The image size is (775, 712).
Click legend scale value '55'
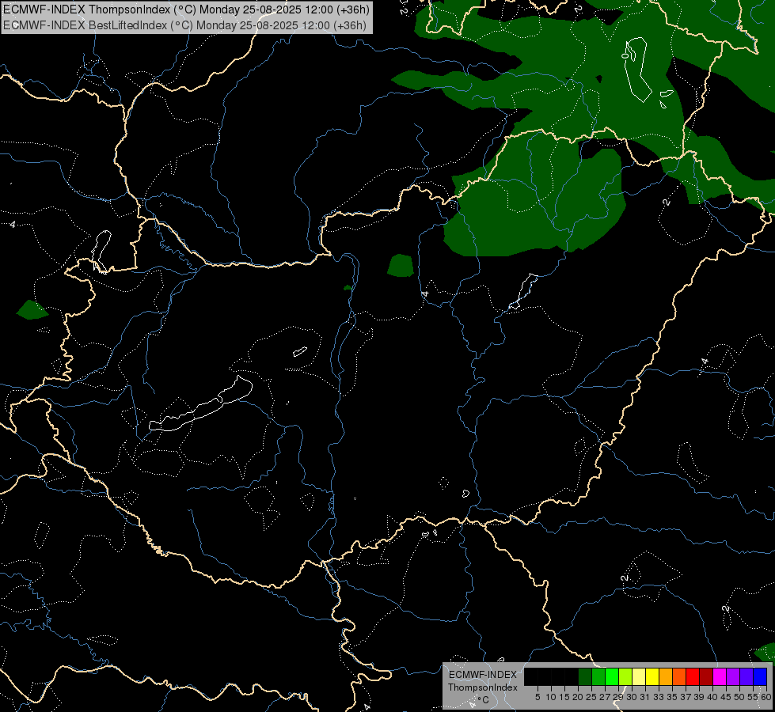click(x=753, y=697)
